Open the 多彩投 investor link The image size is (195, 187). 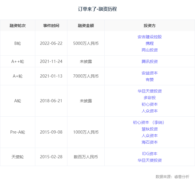pos(150,98)
